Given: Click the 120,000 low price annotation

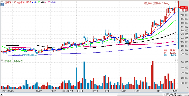Looking at the screenshot, I should tap(24, 55).
